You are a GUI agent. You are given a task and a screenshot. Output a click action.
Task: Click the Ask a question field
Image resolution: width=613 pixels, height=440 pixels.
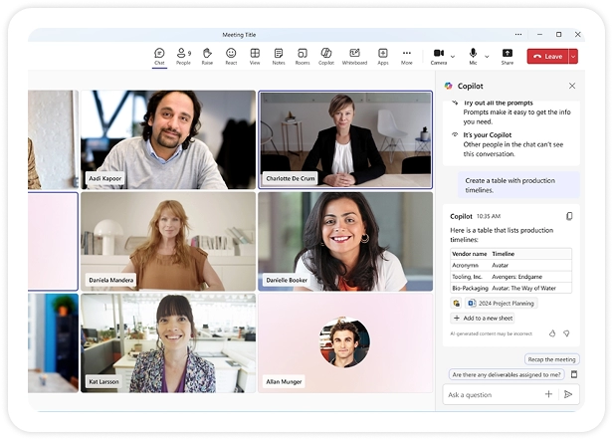pos(493,394)
